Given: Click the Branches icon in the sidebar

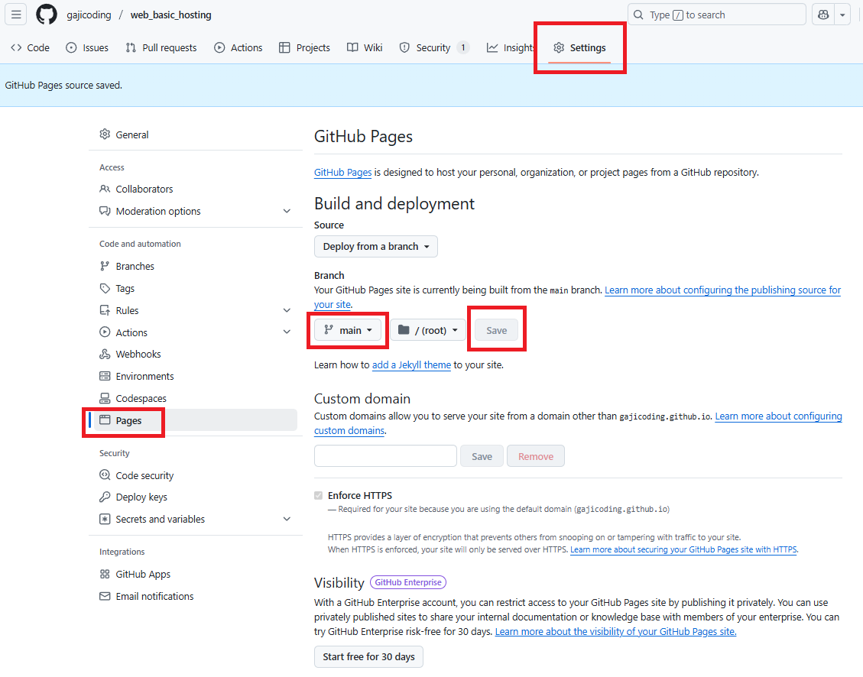Looking at the screenshot, I should pyautogui.click(x=105, y=266).
